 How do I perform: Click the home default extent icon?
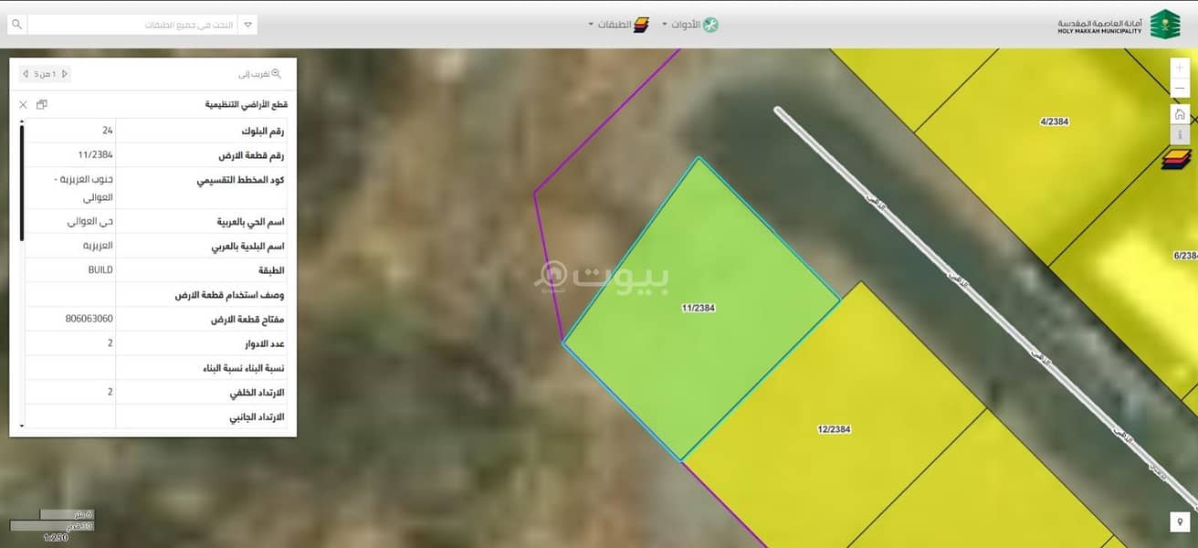pyautogui.click(x=1180, y=114)
